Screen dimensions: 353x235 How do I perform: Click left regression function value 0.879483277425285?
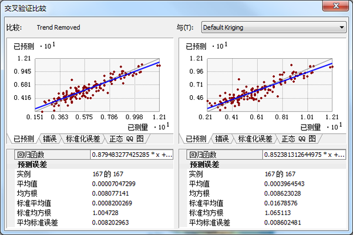coord(132,155)
